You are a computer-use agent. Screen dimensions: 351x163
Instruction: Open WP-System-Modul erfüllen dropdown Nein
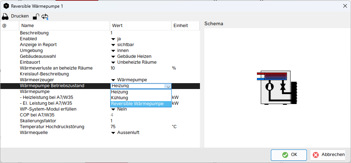pyautogui.click(x=113, y=109)
